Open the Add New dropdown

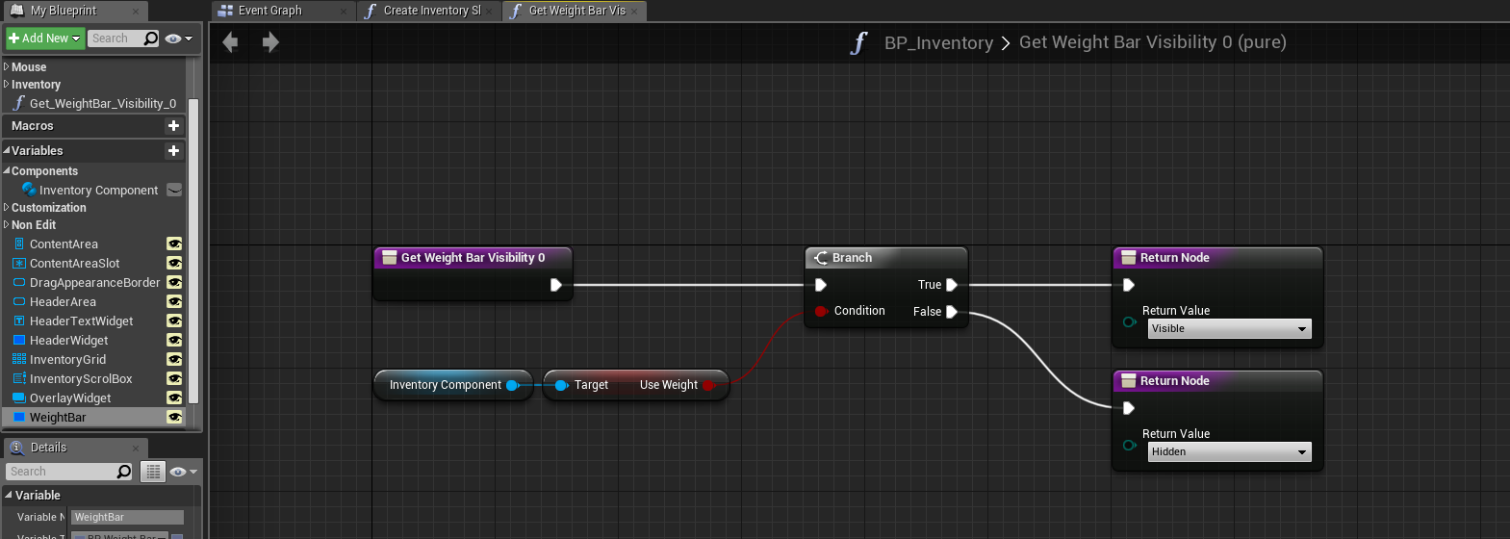44,38
